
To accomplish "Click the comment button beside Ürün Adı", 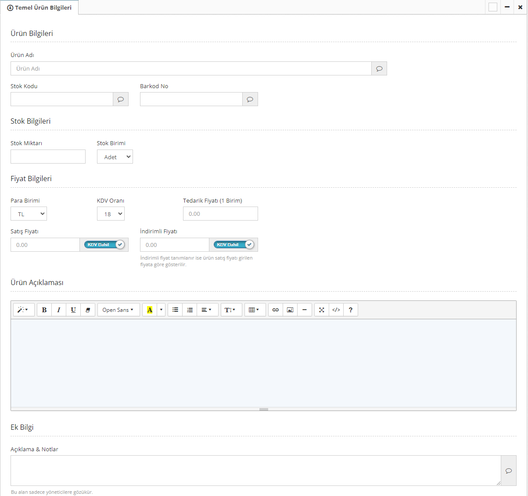I will pos(379,68).
